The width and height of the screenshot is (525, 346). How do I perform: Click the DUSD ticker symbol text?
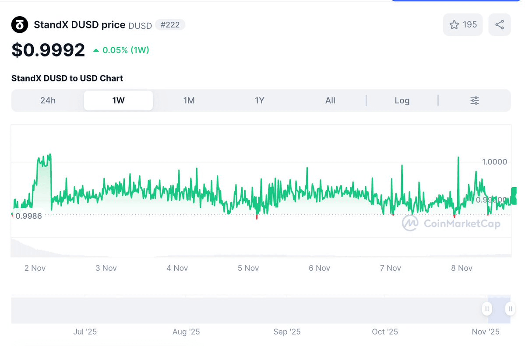tap(140, 26)
